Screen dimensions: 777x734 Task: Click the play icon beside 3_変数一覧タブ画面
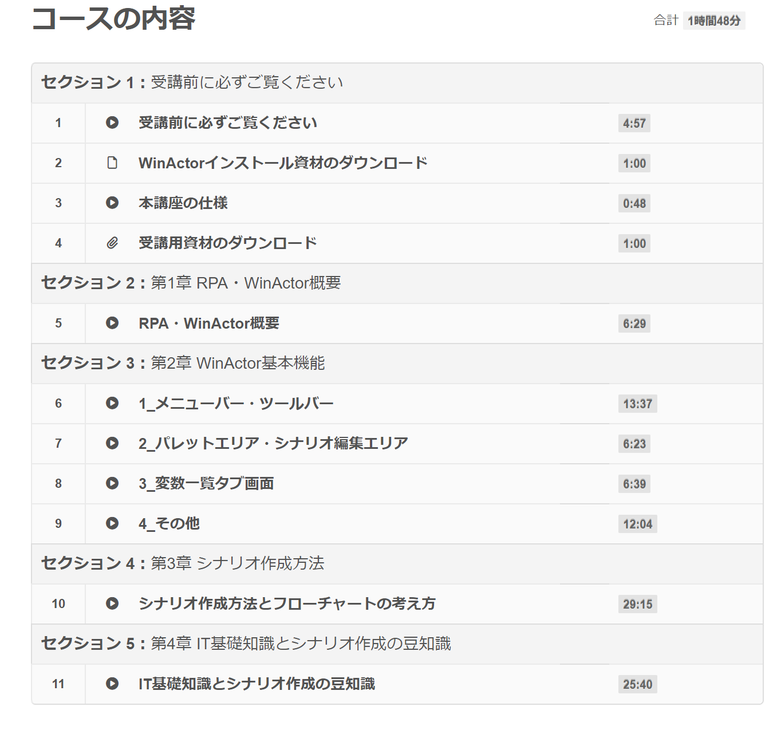tap(112, 483)
